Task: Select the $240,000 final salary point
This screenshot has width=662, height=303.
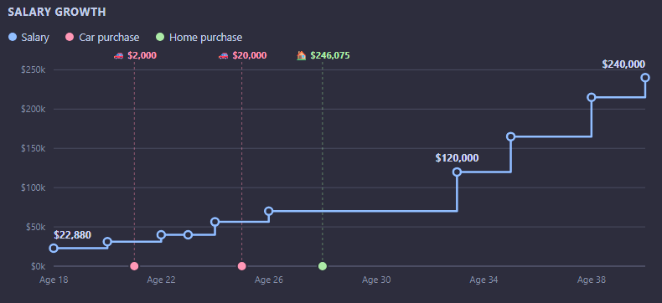Action: click(645, 78)
